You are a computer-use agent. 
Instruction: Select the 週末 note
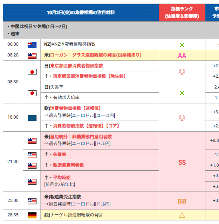[15, 34]
